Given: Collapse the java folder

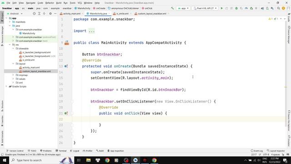Looking at the screenshot, I should click(x=10, y=26).
